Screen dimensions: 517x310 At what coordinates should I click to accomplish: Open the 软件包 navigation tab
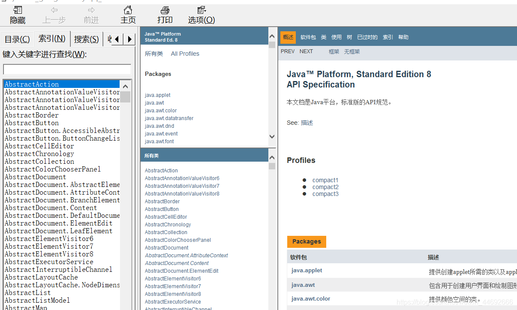308,37
